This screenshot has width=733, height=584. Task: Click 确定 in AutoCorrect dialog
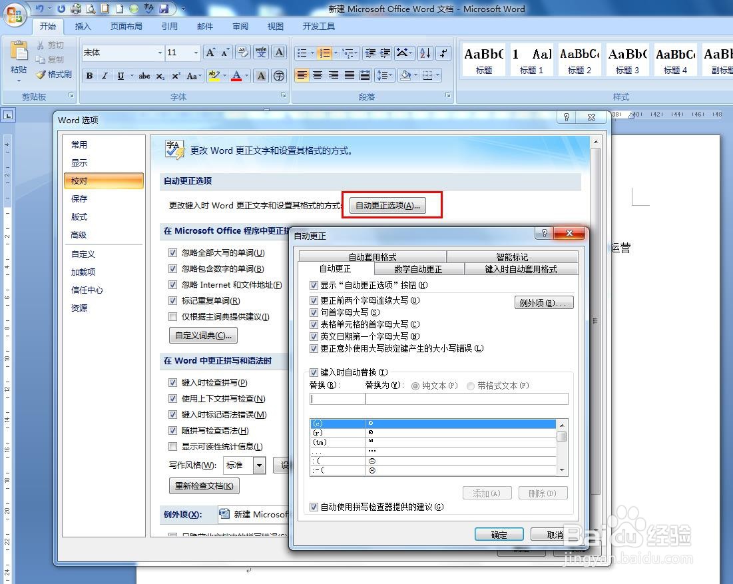pos(499,535)
